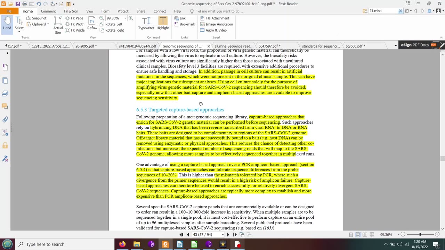The width and height of the screenshot is (445, 250).
Task: Clear the Illumina search text
Action: pos(400,11)
